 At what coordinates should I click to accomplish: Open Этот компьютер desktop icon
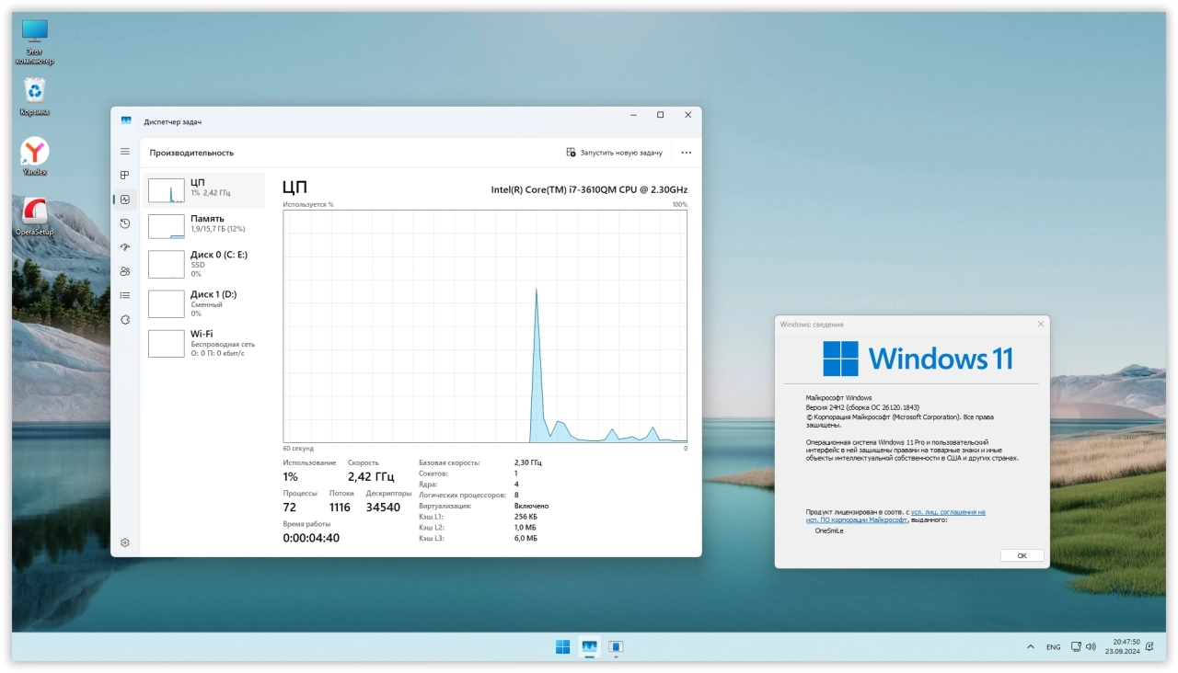[35, 42]
